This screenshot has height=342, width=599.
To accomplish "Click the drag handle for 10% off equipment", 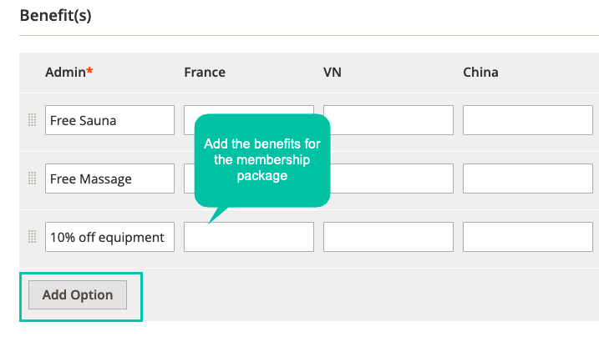I will click(x=32, y=237).
